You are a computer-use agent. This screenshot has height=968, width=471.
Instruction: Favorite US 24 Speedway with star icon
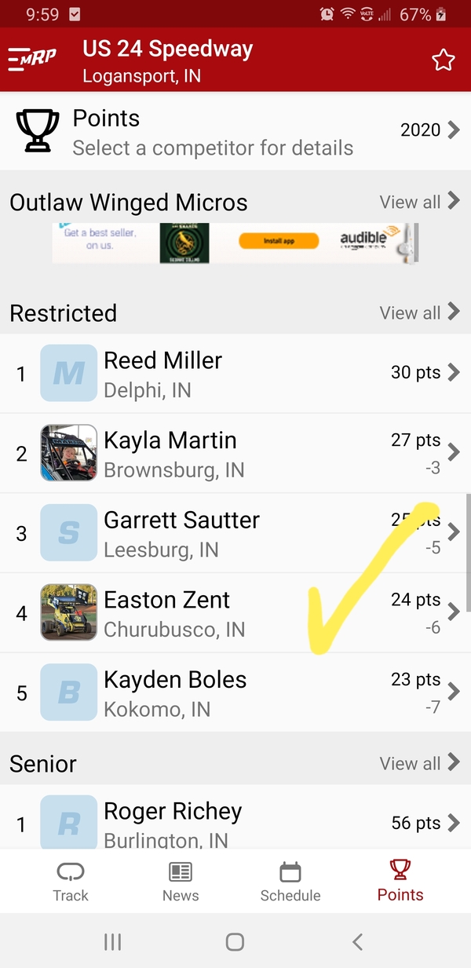point(444,60)
